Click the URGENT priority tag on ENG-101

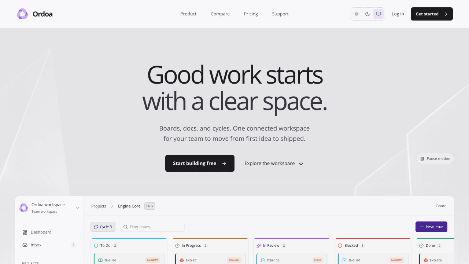click(x=234, y=260)
